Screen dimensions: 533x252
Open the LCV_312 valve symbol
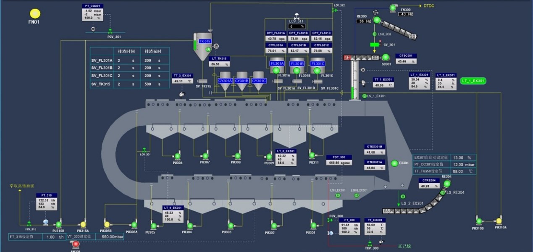click(335, 10)
